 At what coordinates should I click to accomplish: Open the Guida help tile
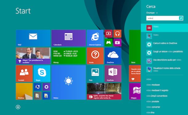click(95, 56)
